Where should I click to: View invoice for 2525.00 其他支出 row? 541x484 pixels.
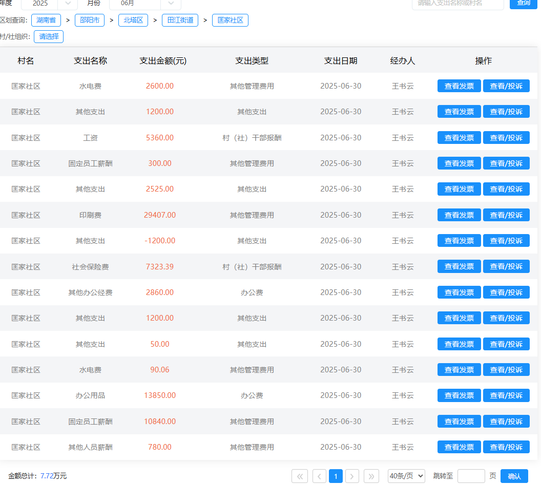[459, 188]
